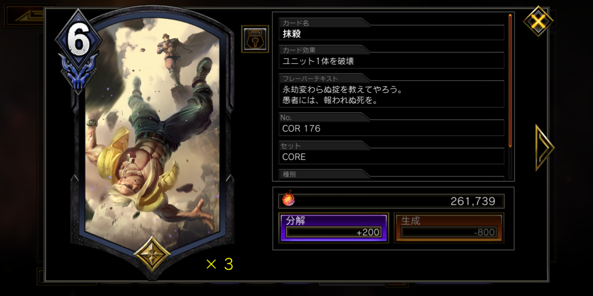The image size is (593, 296).
Task: Click the fire orb currency icon
Action: pos(288,198)
